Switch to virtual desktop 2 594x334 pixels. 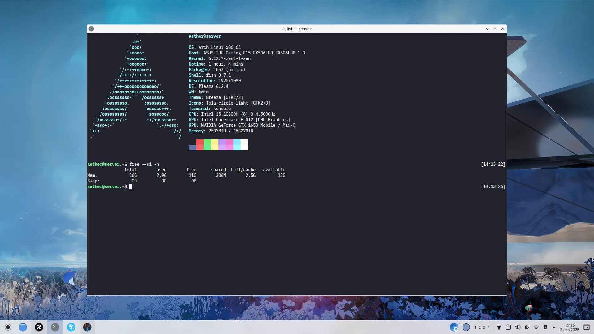pyautogui.click(x=480, y=328)
